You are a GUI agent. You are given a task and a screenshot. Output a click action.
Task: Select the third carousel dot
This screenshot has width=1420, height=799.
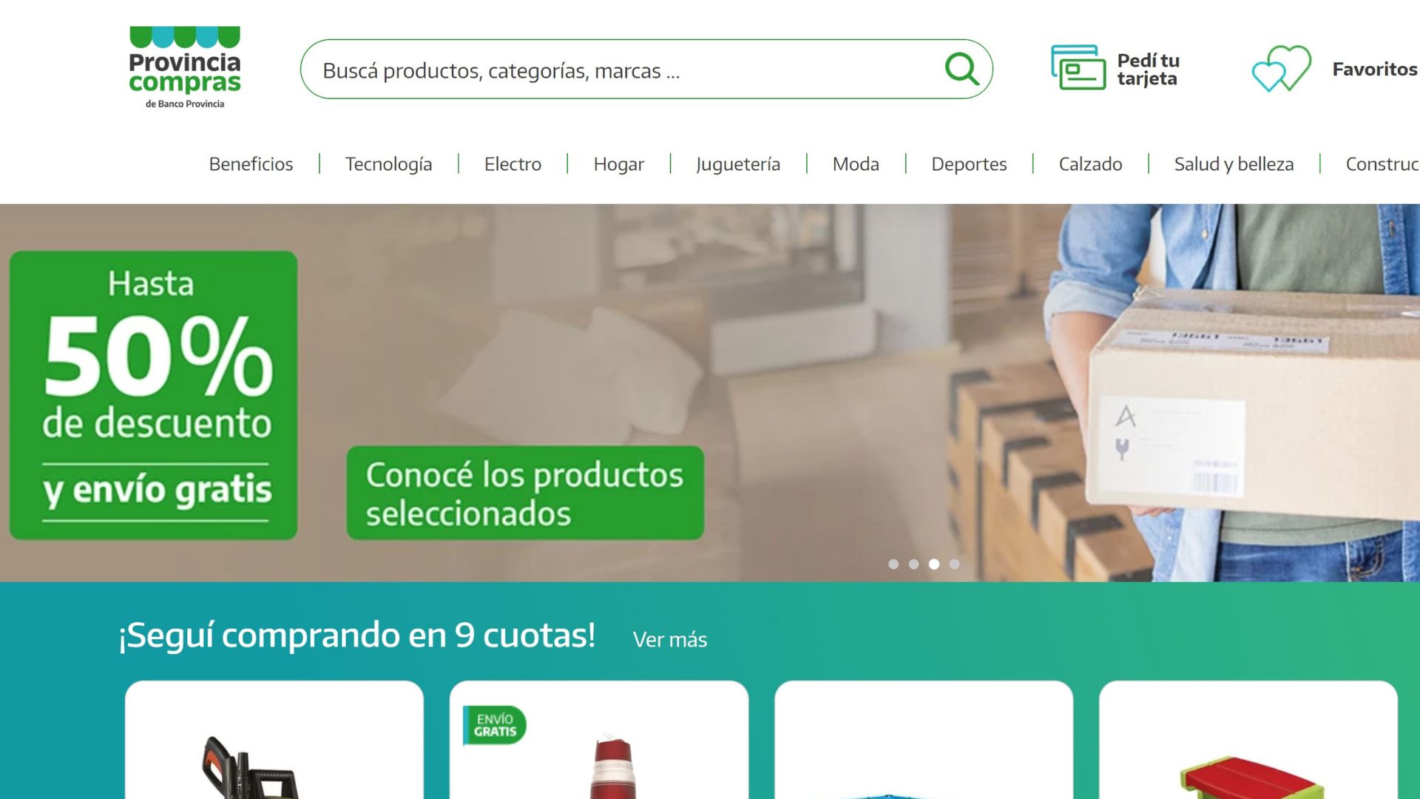point(935,564)
